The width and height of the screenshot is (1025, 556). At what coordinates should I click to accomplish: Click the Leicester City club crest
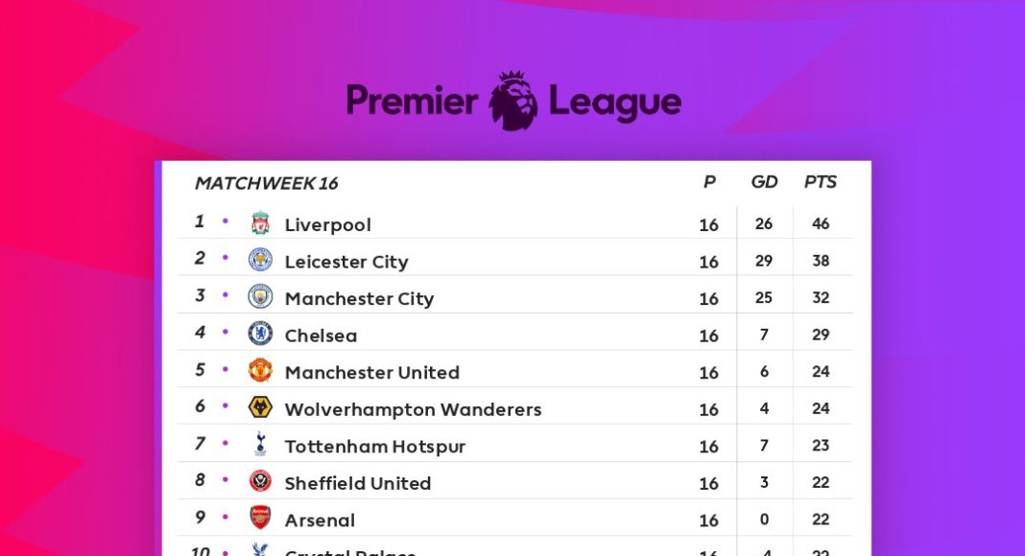[260, 260]
